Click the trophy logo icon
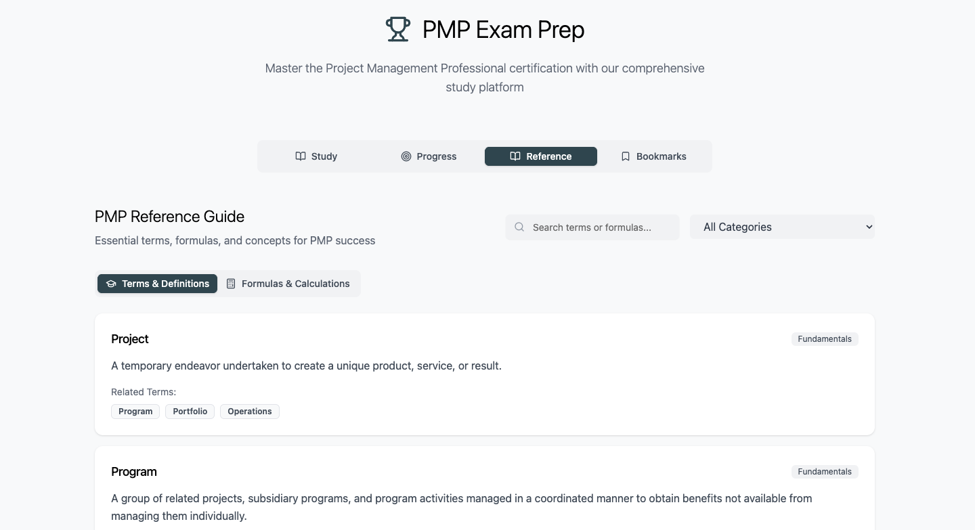Viewport: 975px width, 530px height. click(398, 30)
